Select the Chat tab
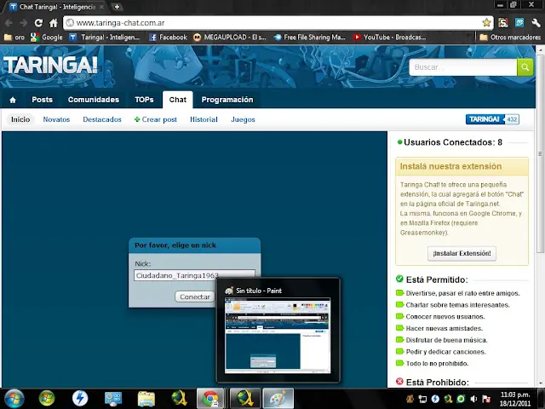545x409 pixels. [x=178, y=100]
